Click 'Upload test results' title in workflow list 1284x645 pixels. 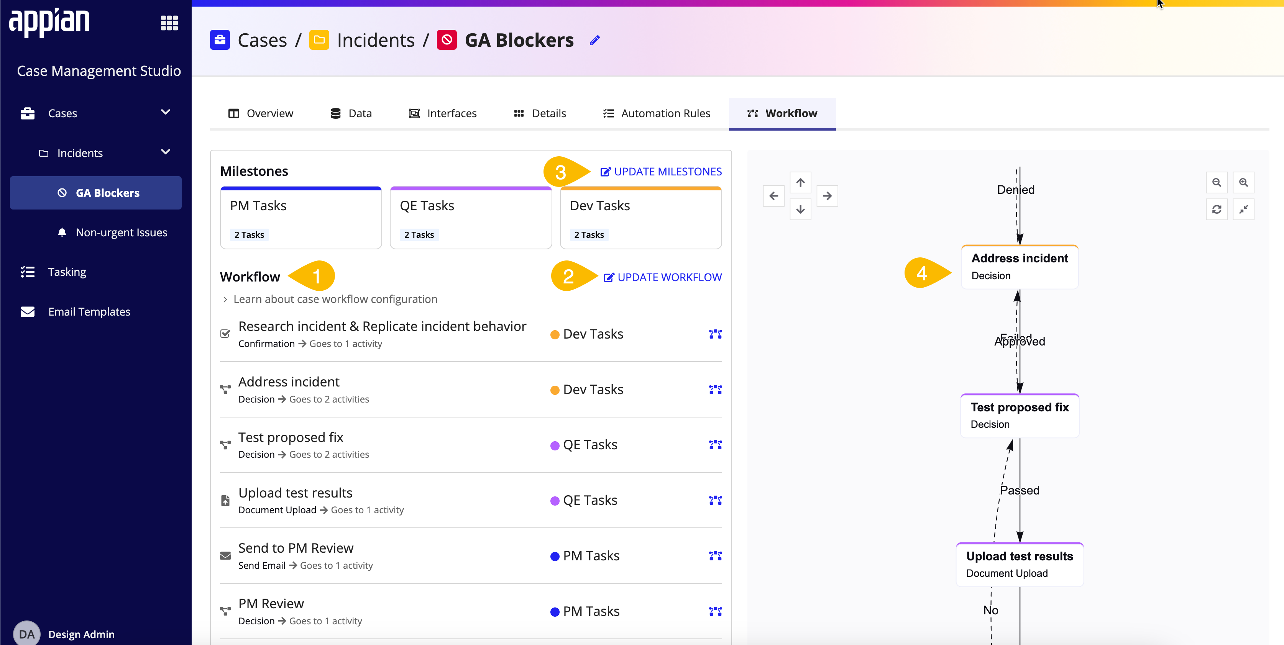click(x=295, y=493)
